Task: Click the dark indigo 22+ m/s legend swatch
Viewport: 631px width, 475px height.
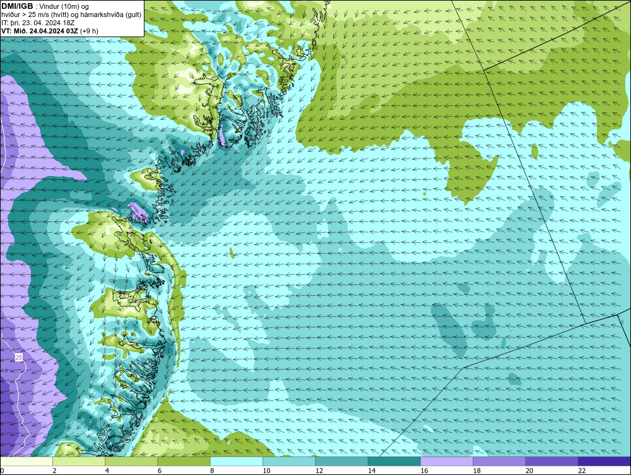Action: pyautogui.click(x=604, y=461)
